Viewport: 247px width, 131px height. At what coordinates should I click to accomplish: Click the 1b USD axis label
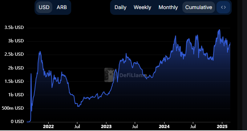[16, 95]
